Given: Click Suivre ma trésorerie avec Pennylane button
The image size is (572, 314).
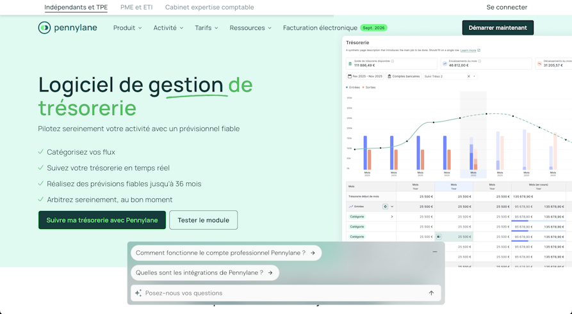Looking at the screenshot, I should [x=102, y=220].
